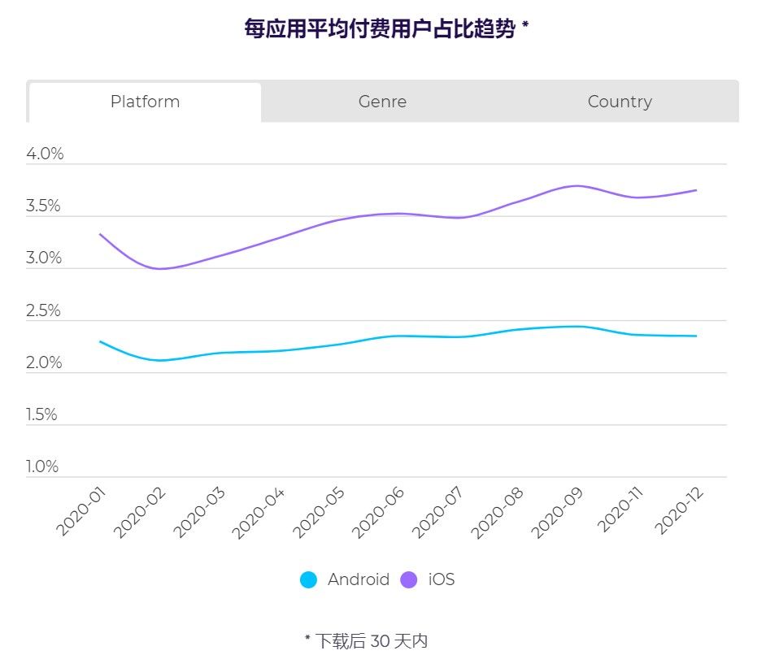Click the 2020-06 x-axis label
Image resolution: width=766 pixels, height=668 pixels.
tap(378, 512)
